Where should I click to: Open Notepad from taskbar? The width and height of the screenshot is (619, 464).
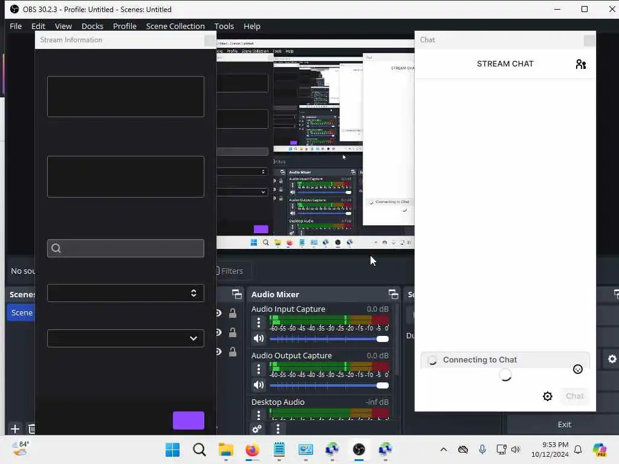point(279,449)
